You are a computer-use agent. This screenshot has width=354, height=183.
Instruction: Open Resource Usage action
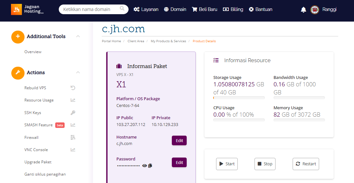(39, 100)
